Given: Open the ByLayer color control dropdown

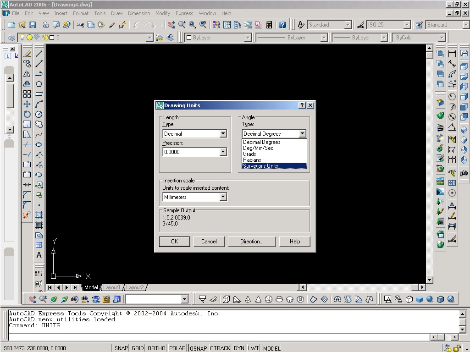Looking at the screenshot, I should click(248, 38).
